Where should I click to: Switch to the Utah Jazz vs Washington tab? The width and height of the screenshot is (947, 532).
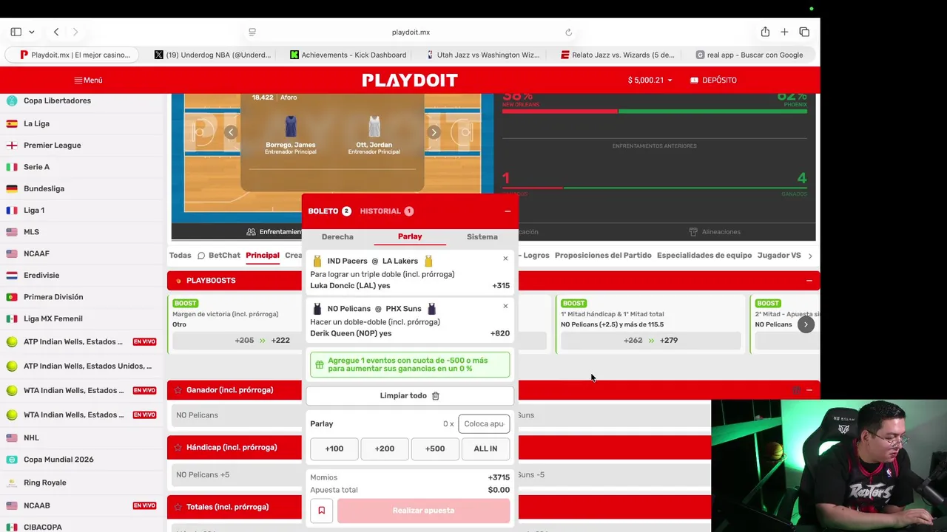click(483, 55)
